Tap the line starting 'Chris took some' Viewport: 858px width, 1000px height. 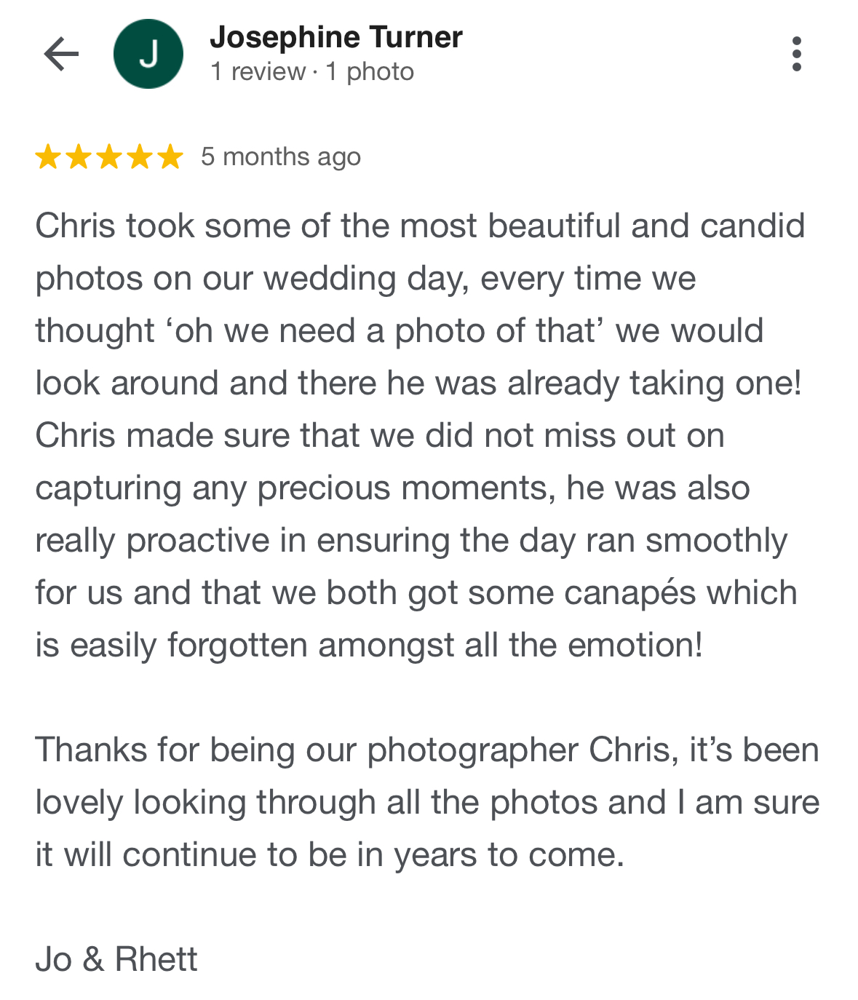[x=420, y=226]
